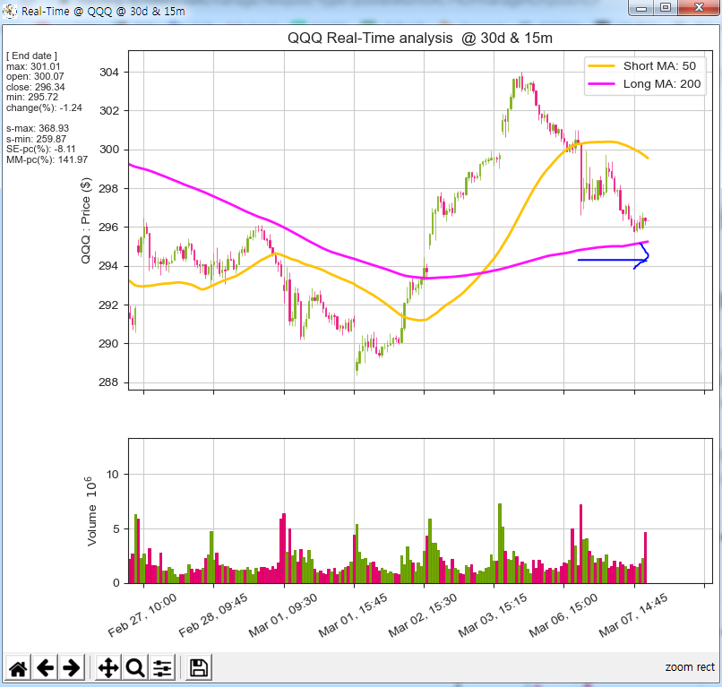This screenshot has width=722, height=687.
Task: Activate the Pan axes tool
Action: pyautogui.click(x=108, y=667)
